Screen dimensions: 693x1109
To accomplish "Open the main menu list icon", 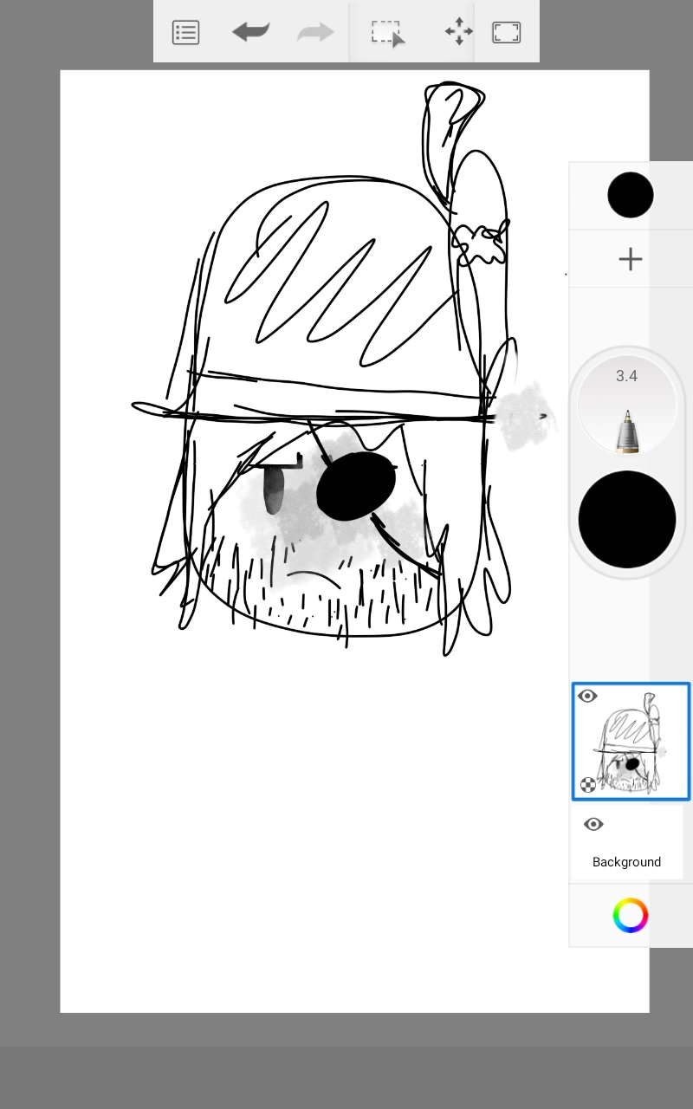I will (186, 32).
